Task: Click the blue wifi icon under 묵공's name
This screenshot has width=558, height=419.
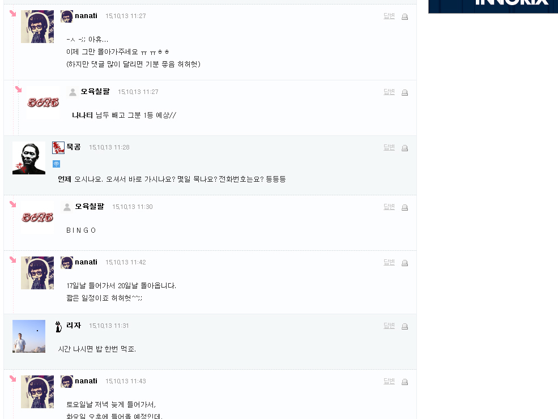Action: 56,164
